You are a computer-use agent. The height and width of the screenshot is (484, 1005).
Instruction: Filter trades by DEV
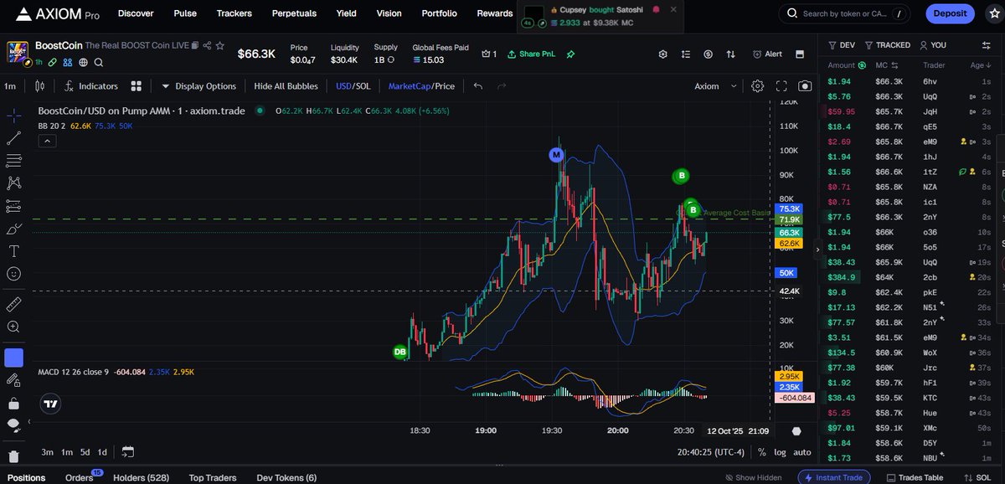[x=842, y=45]
